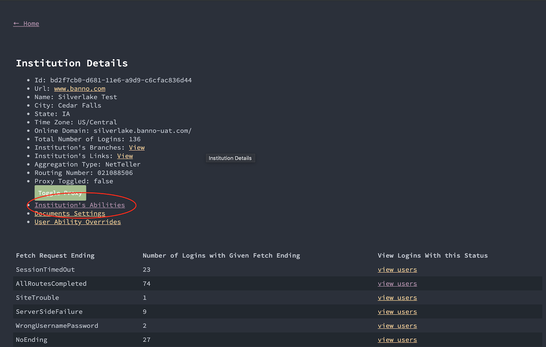View users with WrongUsernamePassword ending
Viewport: 546px width, 347px height.
click(x=397, y=326)
